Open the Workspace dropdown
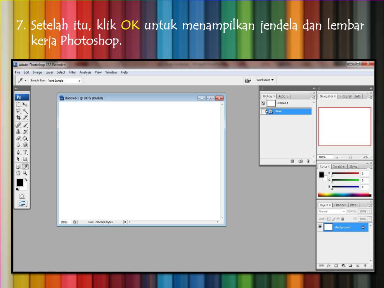 coord(265,80)
